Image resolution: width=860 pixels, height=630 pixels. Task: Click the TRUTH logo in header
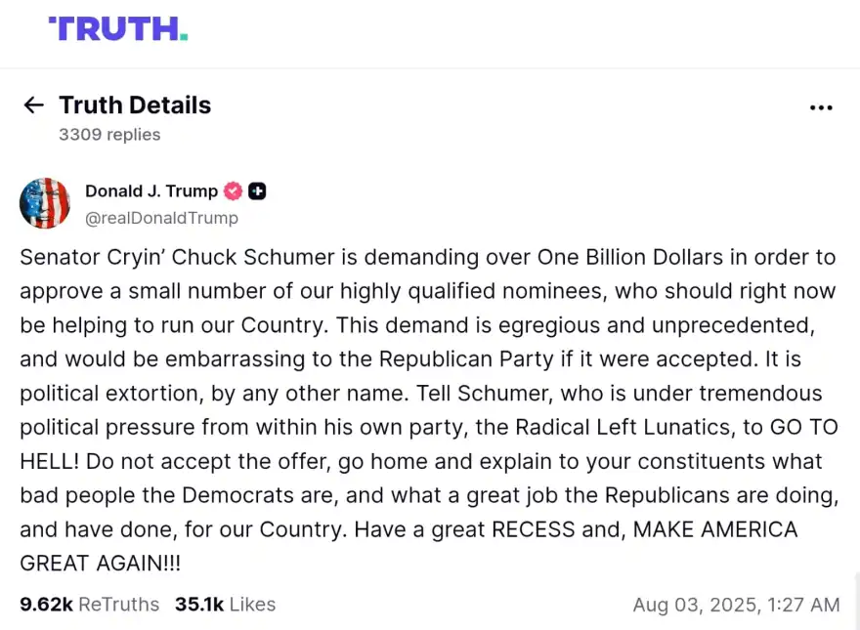coord(118,29)
